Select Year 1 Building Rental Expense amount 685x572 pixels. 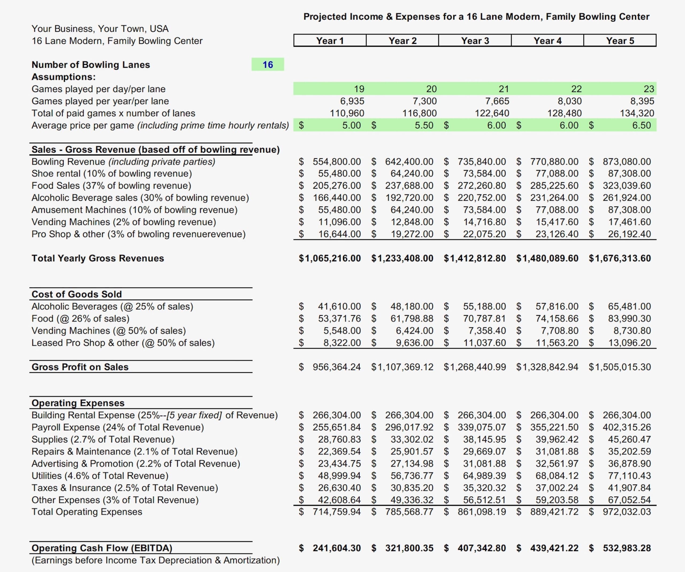click(x=330, y=415)
